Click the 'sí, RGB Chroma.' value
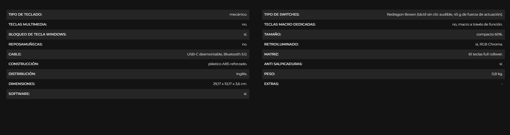 coord(489,44)
